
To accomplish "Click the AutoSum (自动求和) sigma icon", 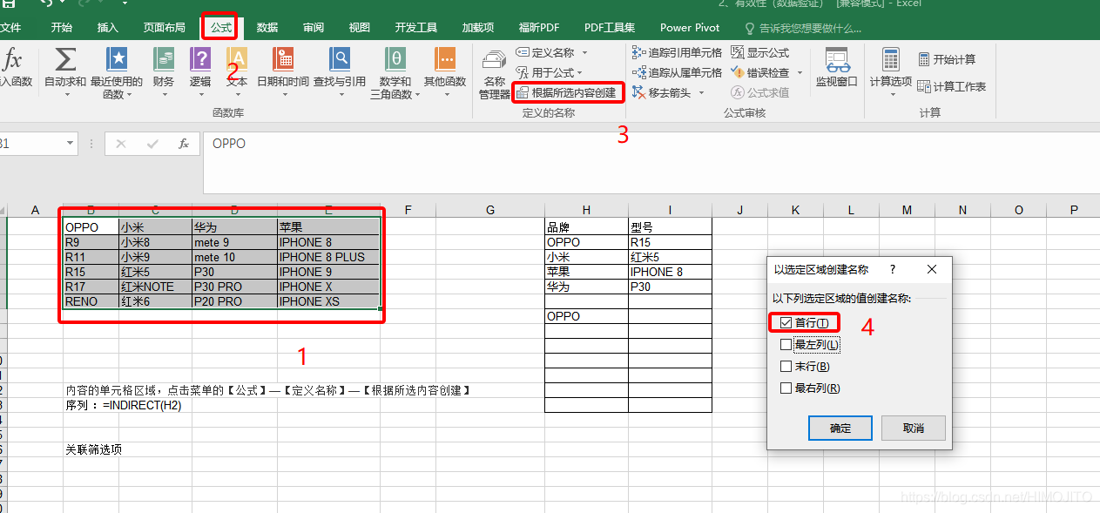I will click(64, 59).
